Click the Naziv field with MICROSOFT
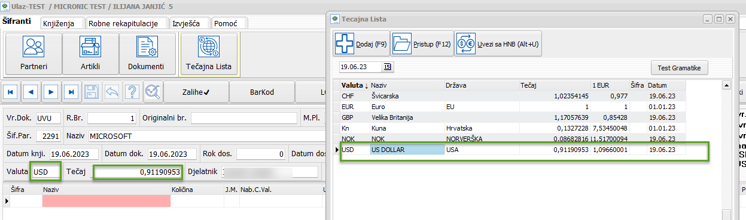Viewport: 746px width, 220px height. click(x=206, y=136)
